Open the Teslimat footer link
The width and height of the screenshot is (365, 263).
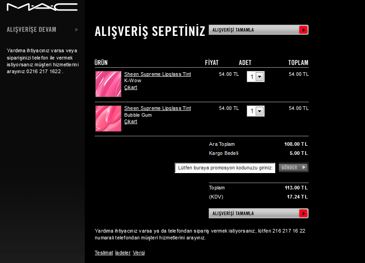point(104,253)
